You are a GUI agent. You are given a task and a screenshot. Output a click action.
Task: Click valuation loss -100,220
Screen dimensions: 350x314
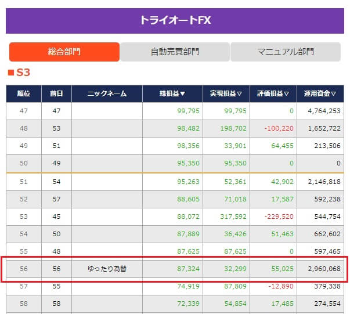click(x=279, y=128)
